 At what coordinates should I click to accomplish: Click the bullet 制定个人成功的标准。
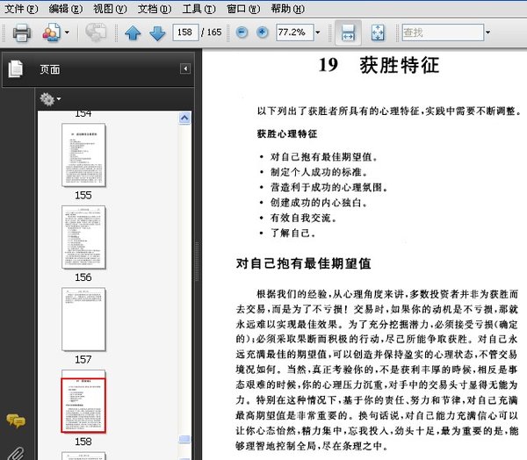coord(319,172)
